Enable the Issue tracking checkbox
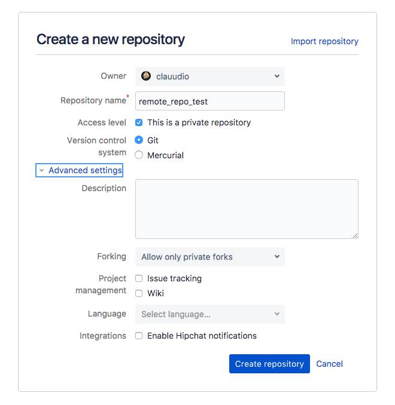The height and width of the screenshot is (405, 395). 139,278
